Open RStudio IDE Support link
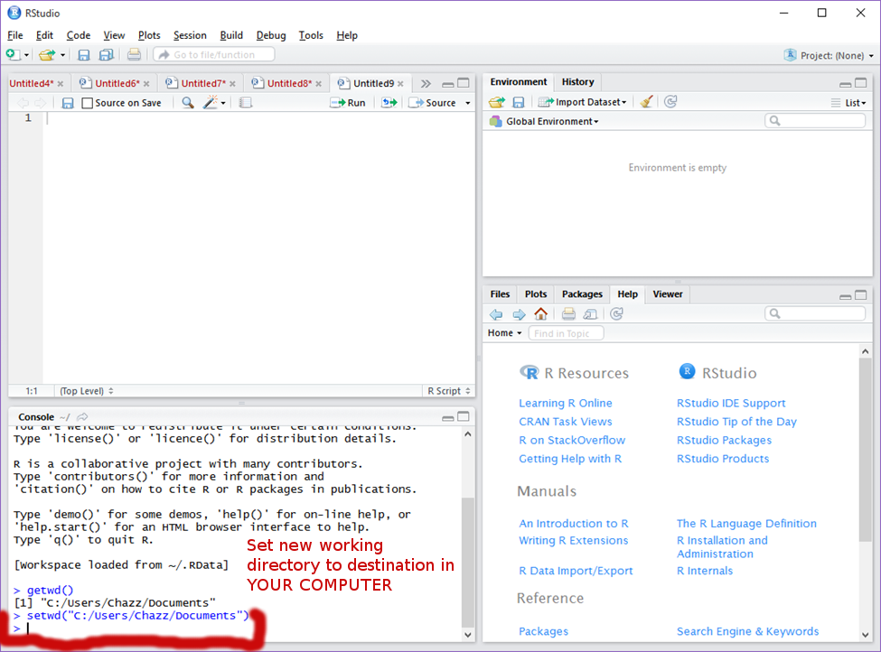 point(731,404)
